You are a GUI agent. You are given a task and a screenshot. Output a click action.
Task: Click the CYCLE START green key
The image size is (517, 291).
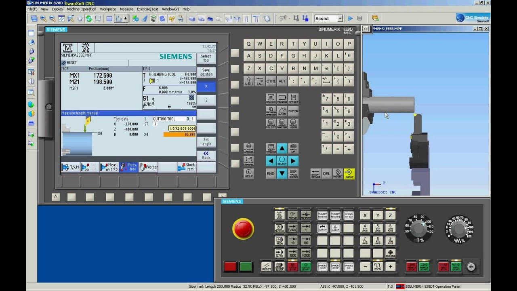pyautogui.click(x=306, y=267)
